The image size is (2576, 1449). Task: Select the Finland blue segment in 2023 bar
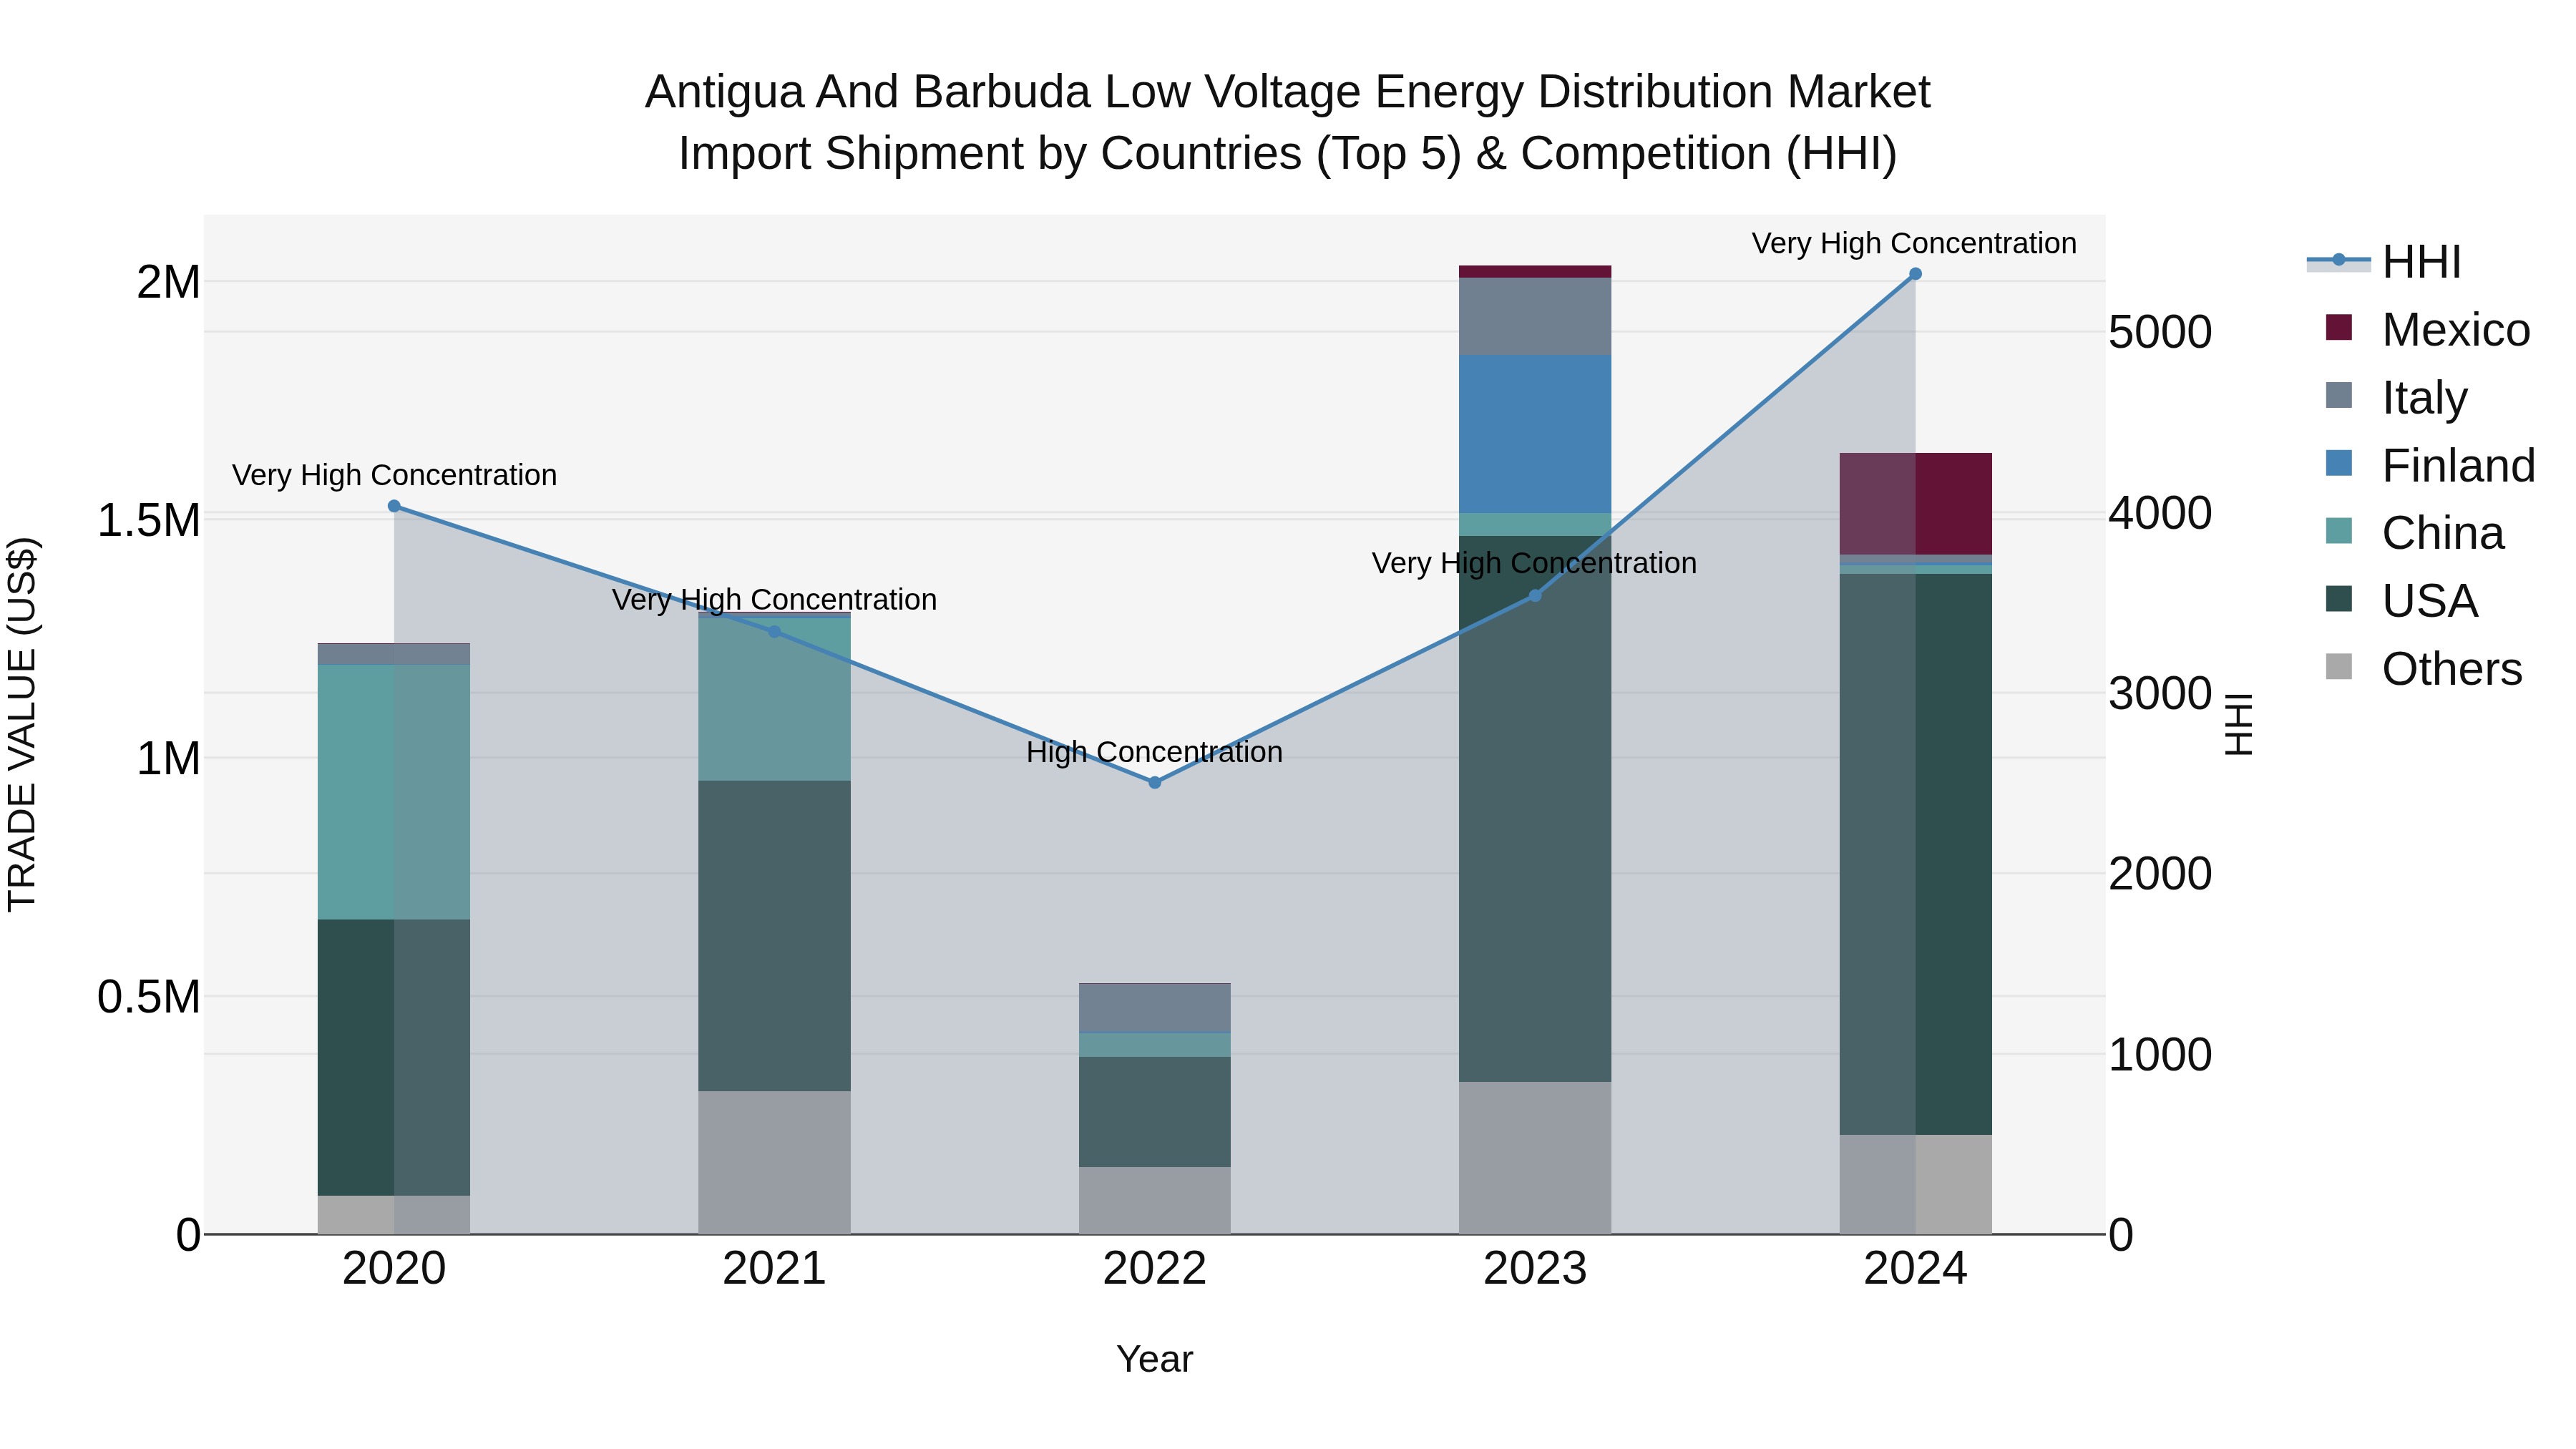(1535, 434)
